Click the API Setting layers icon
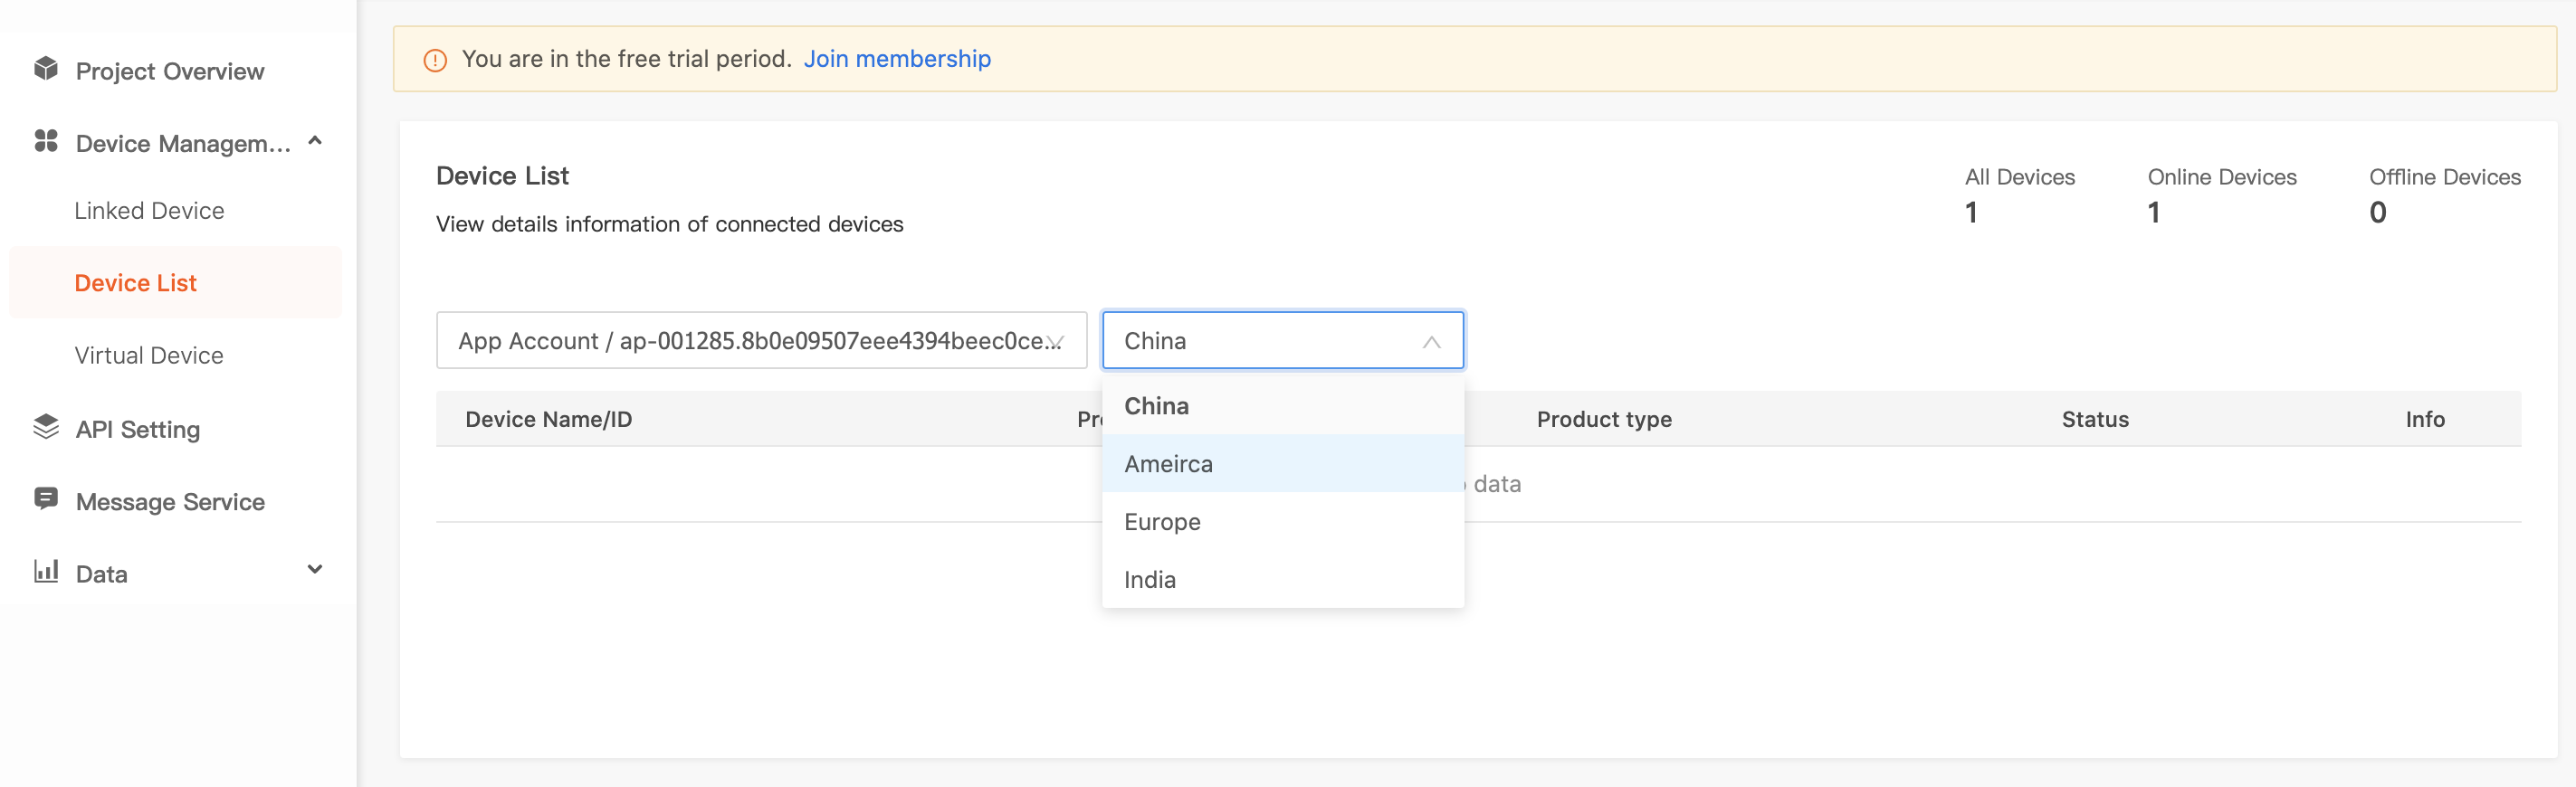This screenshot has height=787, width=2576. coord(46,427)
